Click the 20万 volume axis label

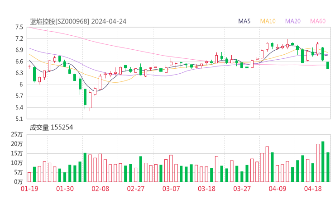[x=17, y=144]
